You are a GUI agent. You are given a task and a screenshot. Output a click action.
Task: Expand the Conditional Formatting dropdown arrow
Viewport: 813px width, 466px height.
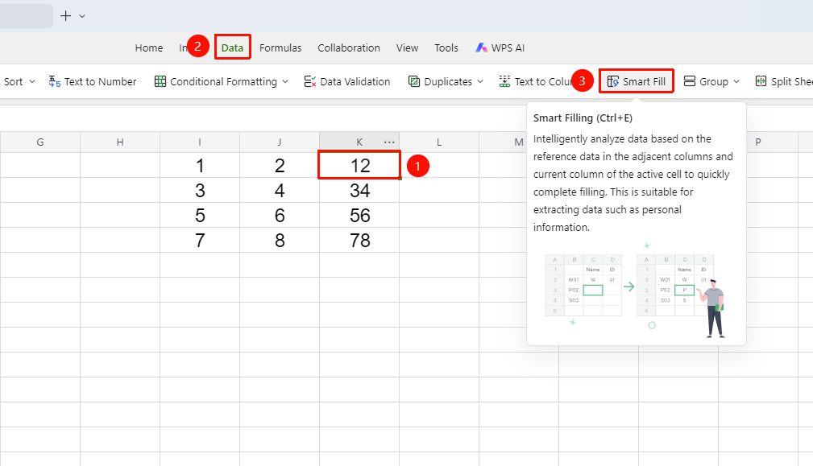click(285, 82)
